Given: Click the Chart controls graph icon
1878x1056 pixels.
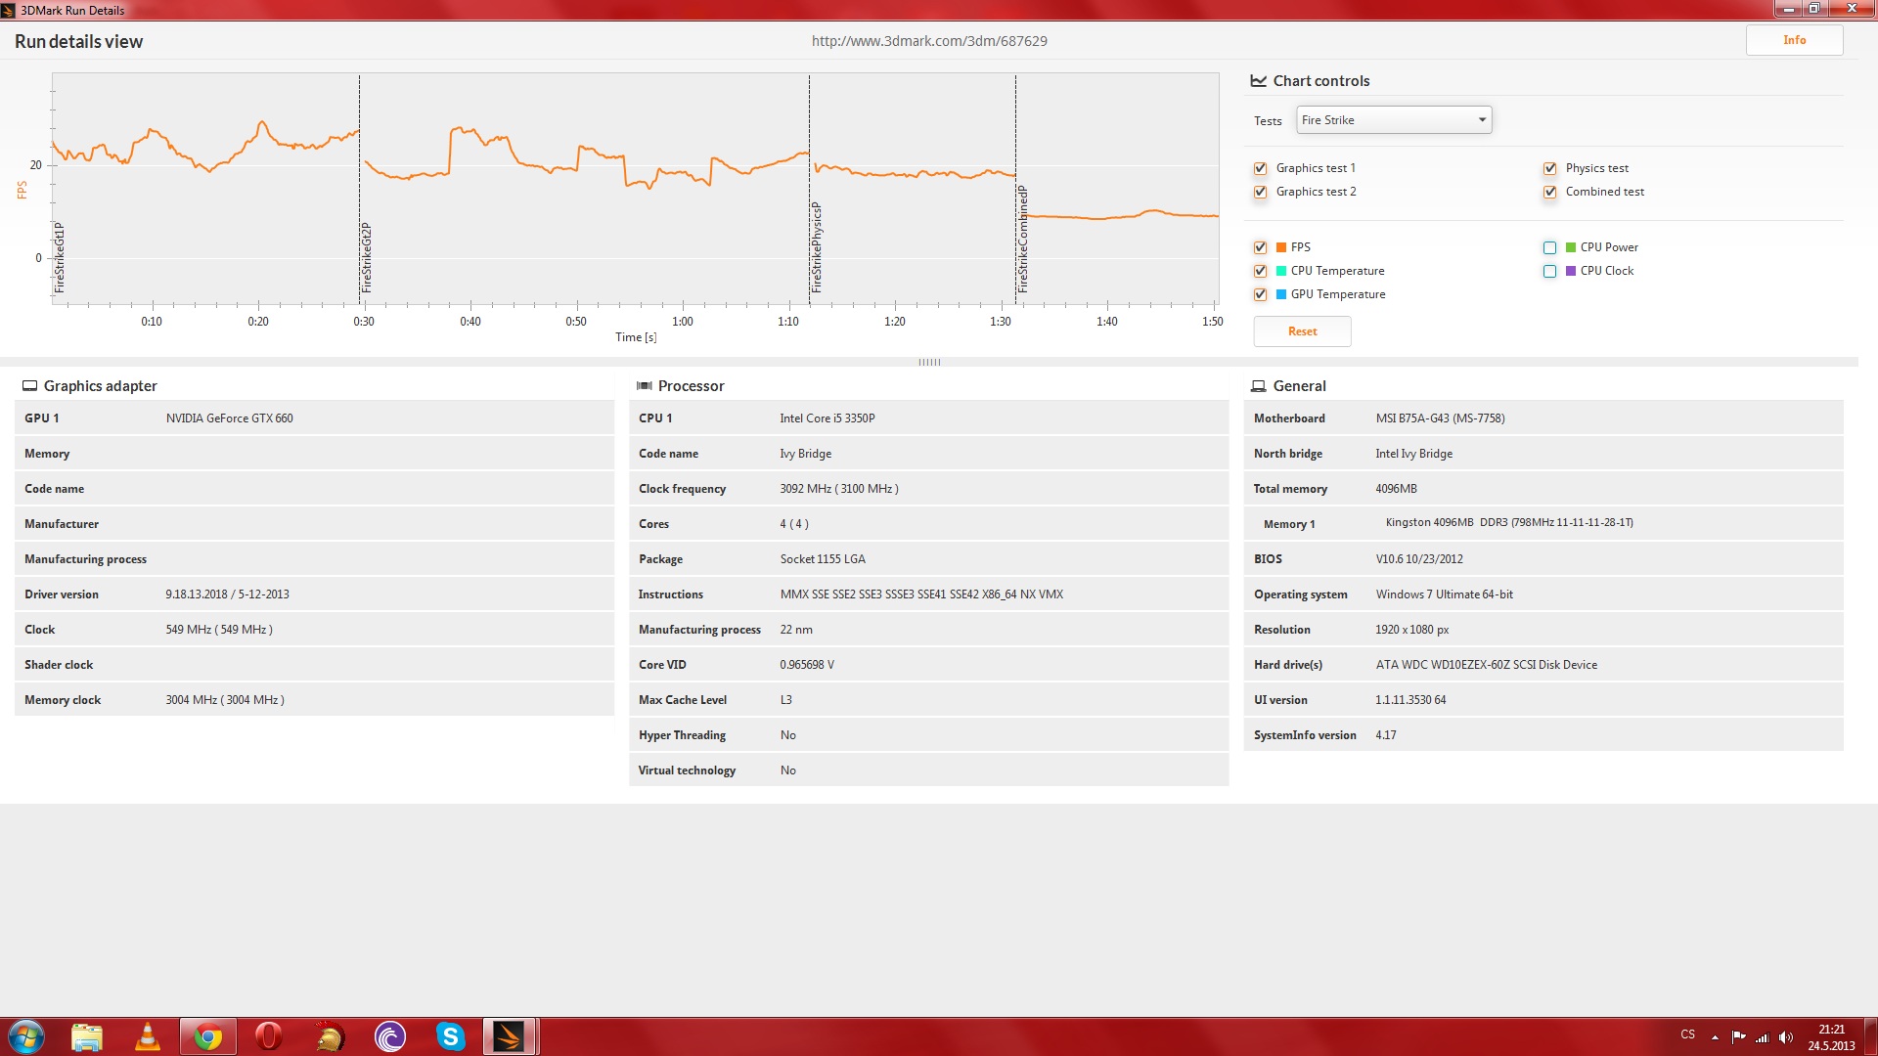Looking at the screenshot, I should (1259, 81).
